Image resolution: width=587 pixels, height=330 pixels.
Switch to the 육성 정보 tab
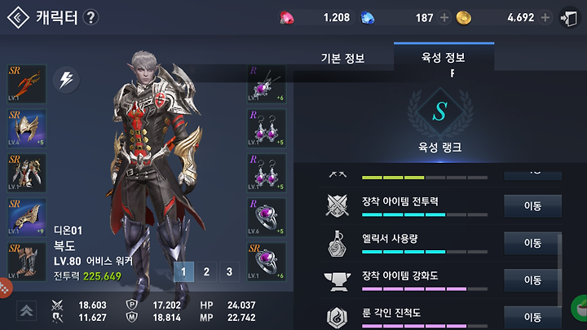tap(444, 57)
